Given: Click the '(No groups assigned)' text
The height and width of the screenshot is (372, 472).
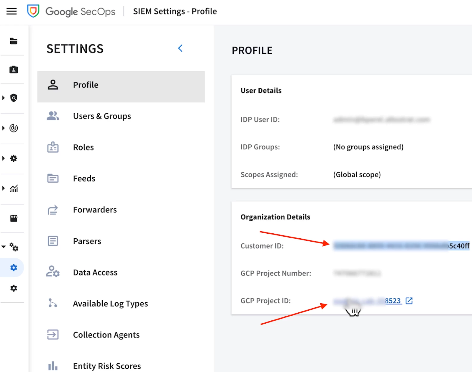Looking at the screenshot, I should (x=368, y=147).
